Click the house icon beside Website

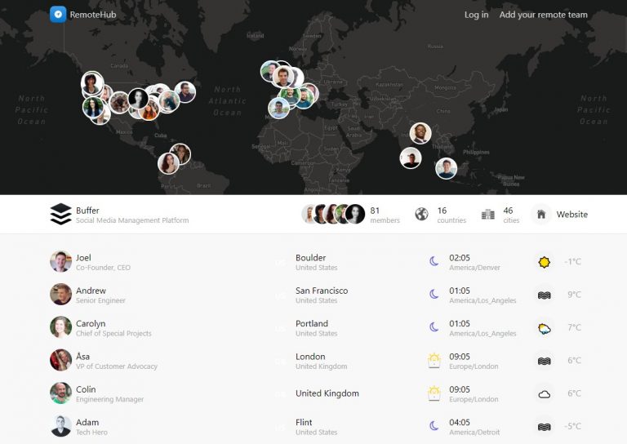541,214
